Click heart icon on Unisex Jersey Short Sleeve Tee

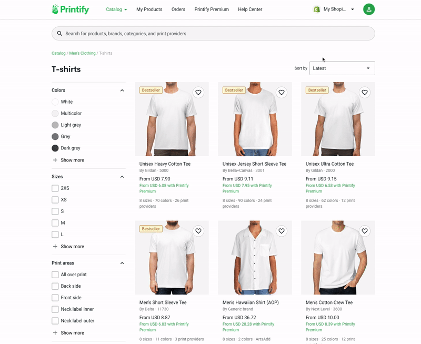point(282,92)
